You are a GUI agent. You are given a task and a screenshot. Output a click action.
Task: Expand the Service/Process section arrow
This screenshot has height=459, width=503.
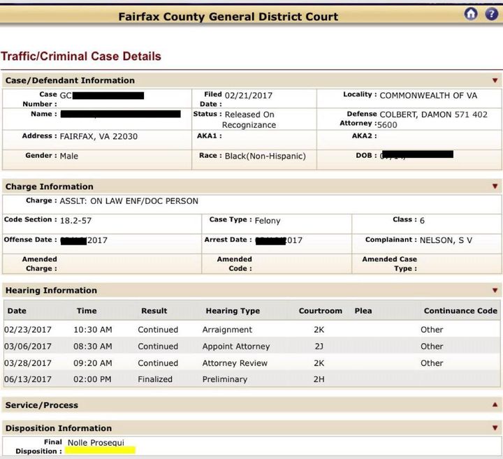point(495,405)
